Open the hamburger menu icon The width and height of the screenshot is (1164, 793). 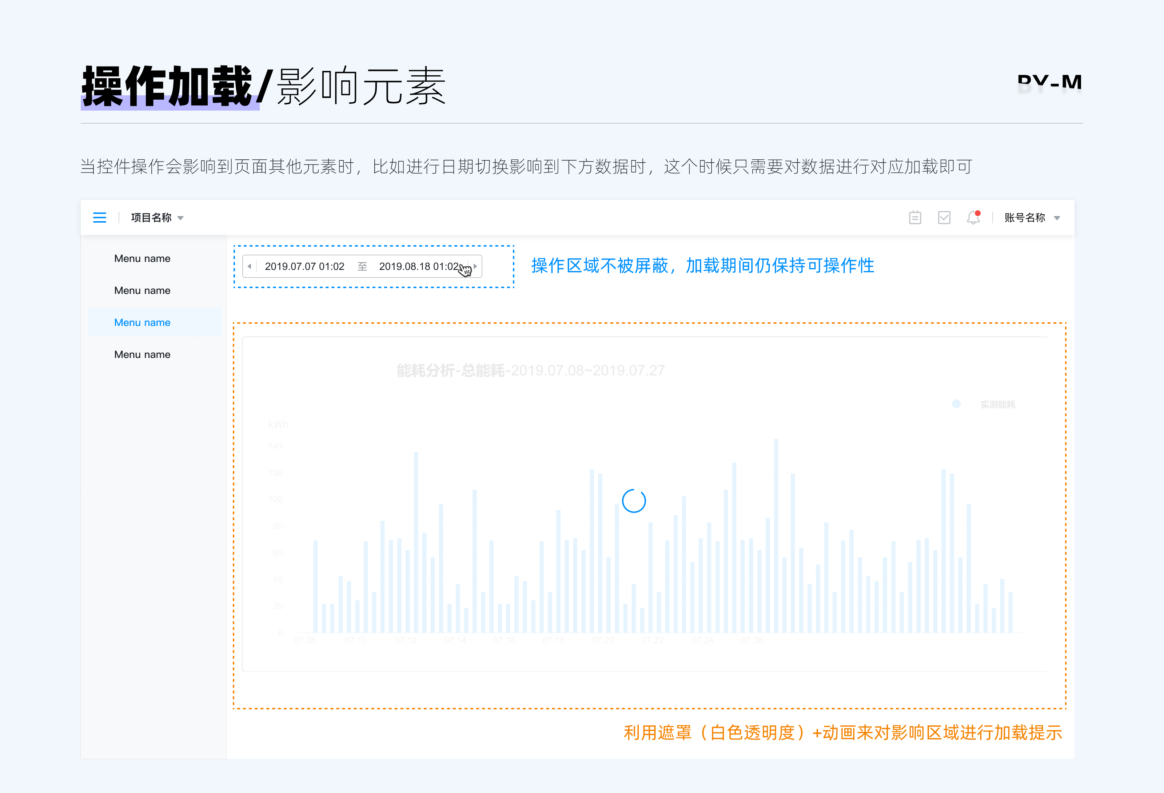tap(100, 218)
